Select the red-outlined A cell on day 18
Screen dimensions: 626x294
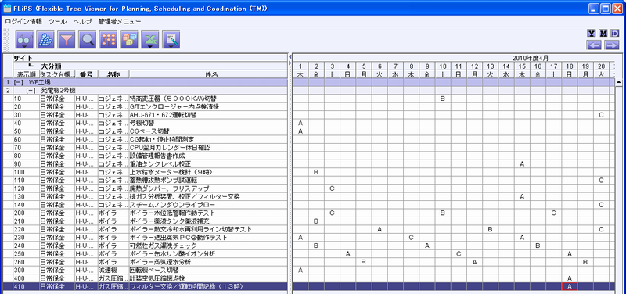coord(570,286)
